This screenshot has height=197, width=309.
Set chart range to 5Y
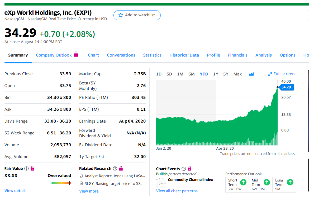pyautogui.click(x=226, y=74)
